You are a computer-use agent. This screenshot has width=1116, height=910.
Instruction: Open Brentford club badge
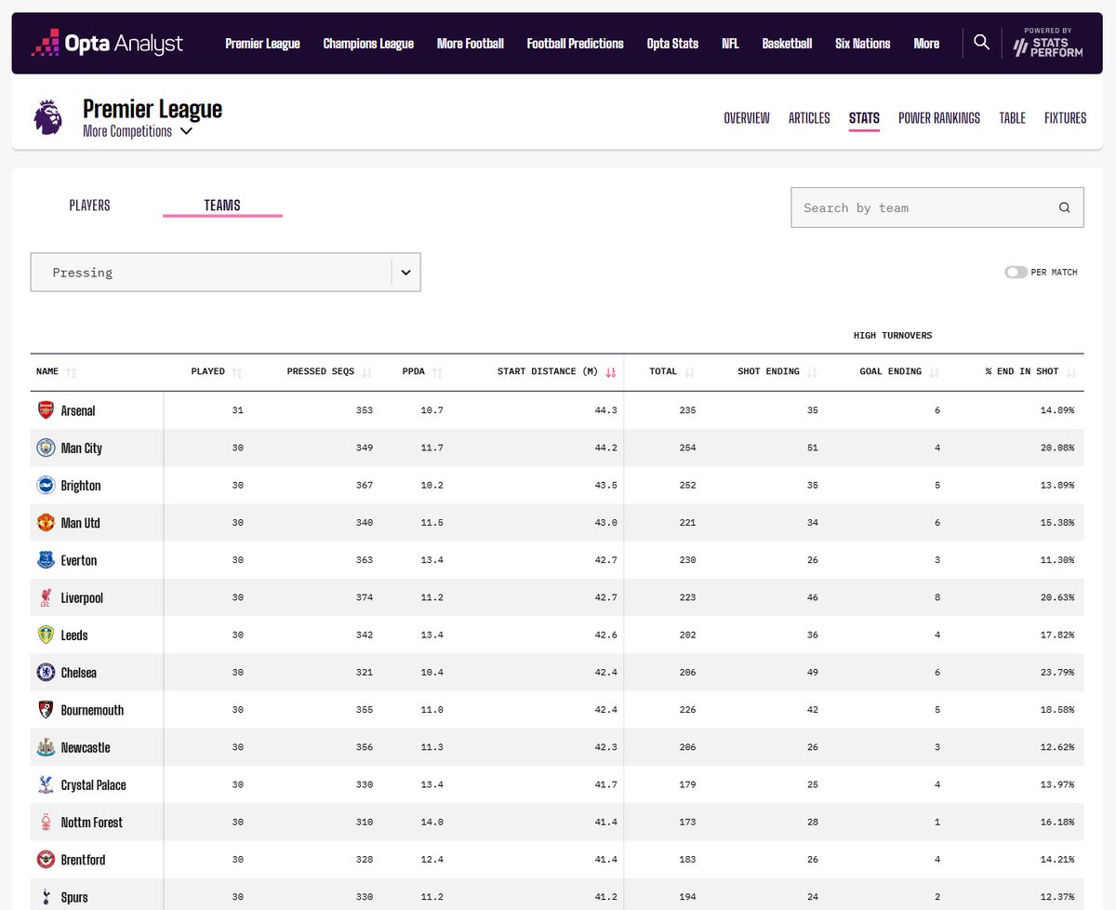pos(46,859)
